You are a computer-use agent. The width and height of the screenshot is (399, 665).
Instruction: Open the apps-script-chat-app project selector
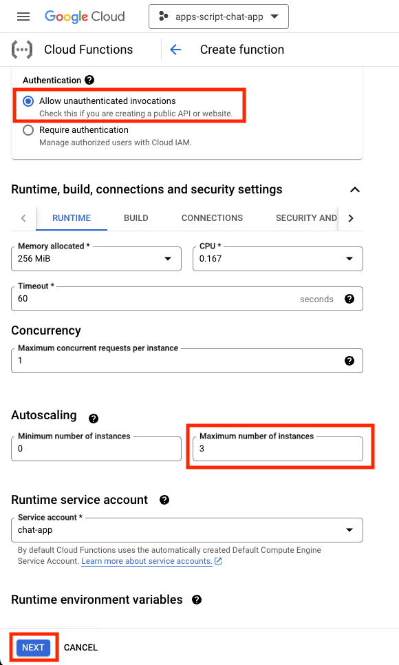pos(219,17)
